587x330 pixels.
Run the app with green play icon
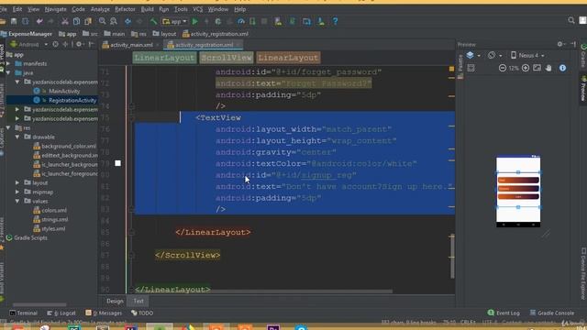click(195, 22)
